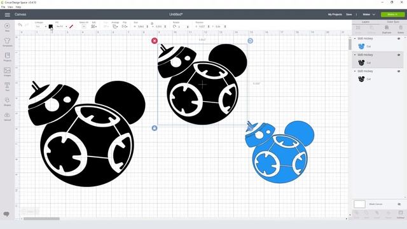Hide the blue bb8 mickey layer
The image size is (407, 229).
(x=399, y=38)
